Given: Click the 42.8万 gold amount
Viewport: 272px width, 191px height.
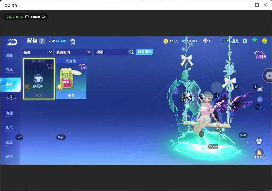Looking at the screenshot, I should [x=174, y=41].
